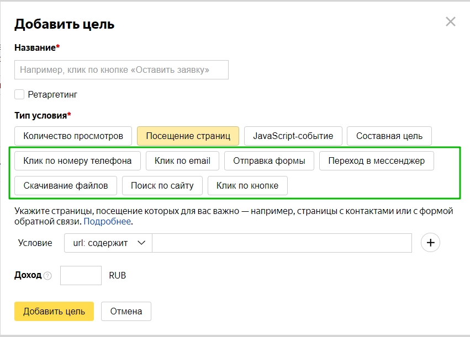The image size is (470, 337).
Task: Click the Отмена button
Action: pos(126,311)
